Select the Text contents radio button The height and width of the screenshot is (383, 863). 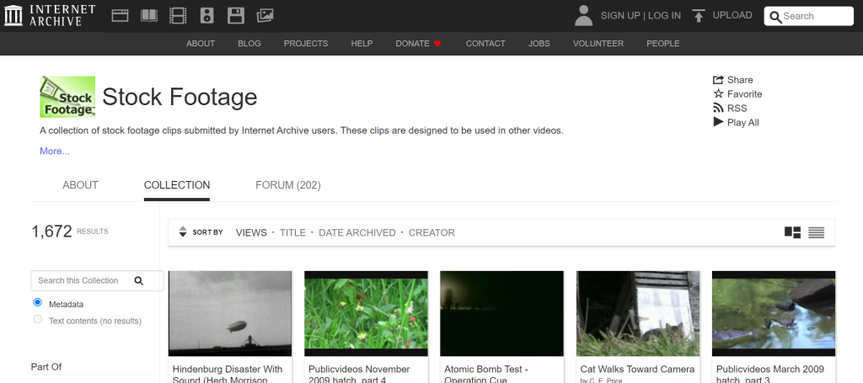37,319
